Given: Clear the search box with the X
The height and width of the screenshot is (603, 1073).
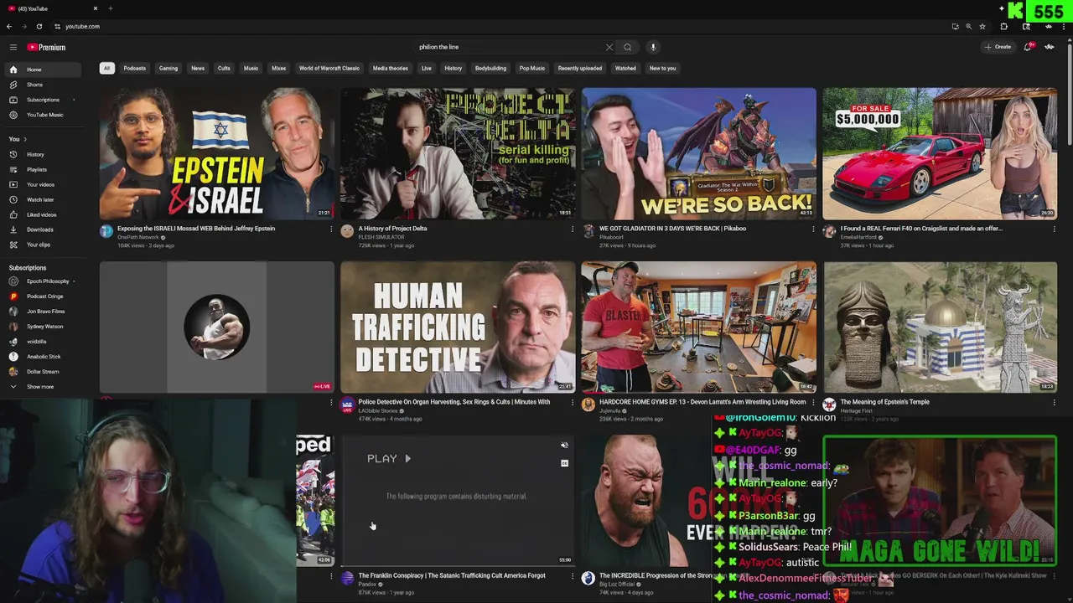Looking at the screenshot, I should pos(609,47).
